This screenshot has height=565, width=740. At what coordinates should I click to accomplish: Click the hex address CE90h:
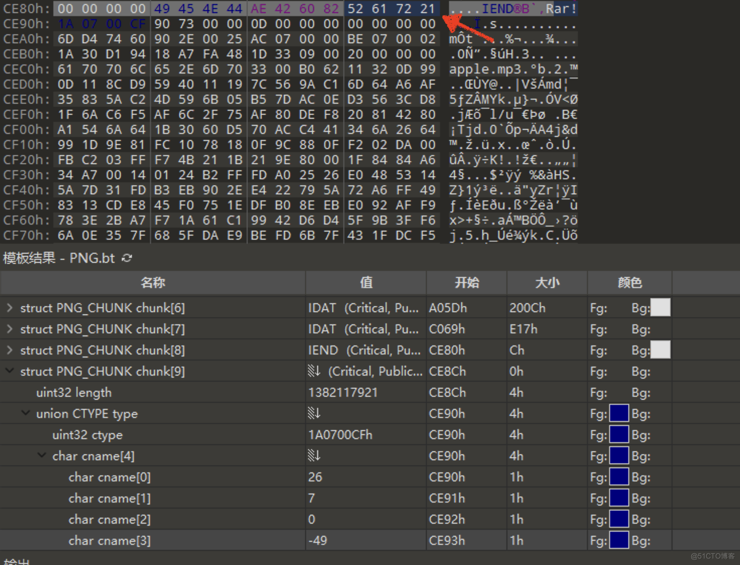pos(27,24)
